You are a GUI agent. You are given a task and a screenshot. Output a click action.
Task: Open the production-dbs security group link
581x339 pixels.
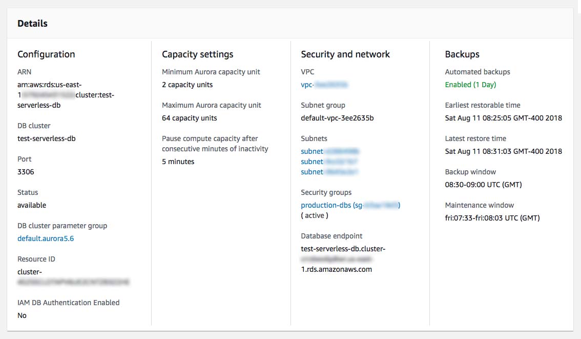pyautogui.click(x=350, y=205)
